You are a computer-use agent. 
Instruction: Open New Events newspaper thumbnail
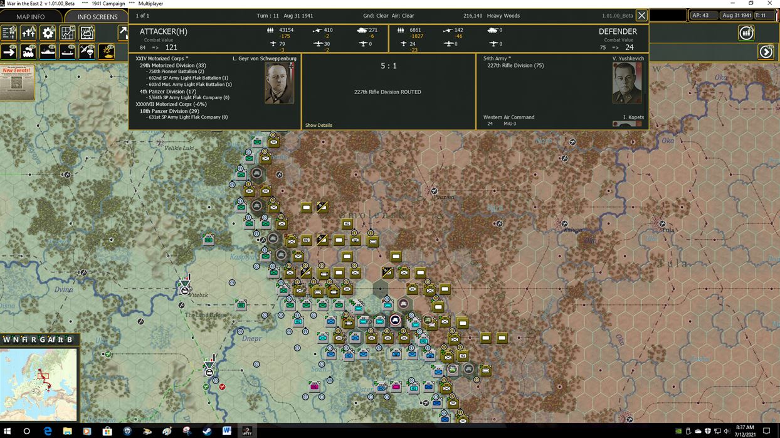[x=17, y=82]
